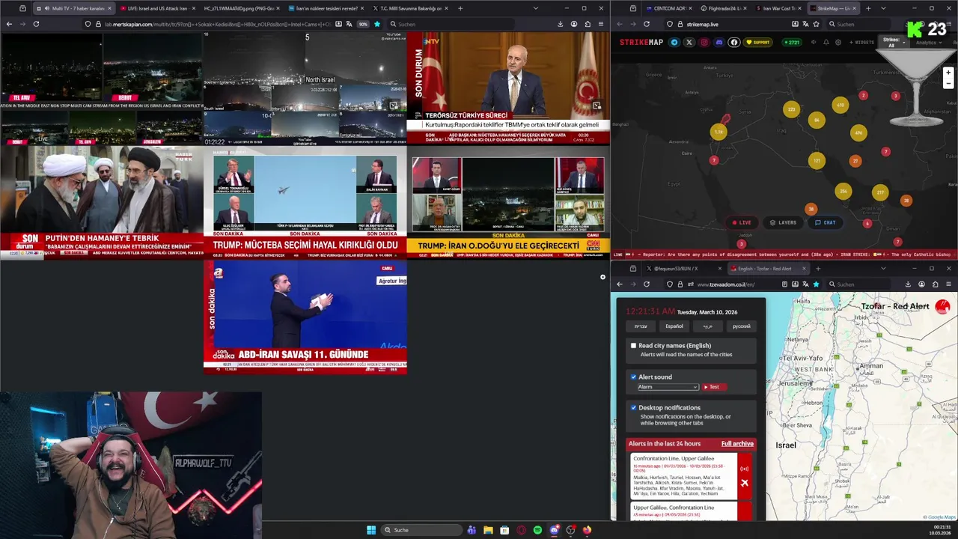
Task: Switch Tzofar language to Español
Action: (674, 326)
